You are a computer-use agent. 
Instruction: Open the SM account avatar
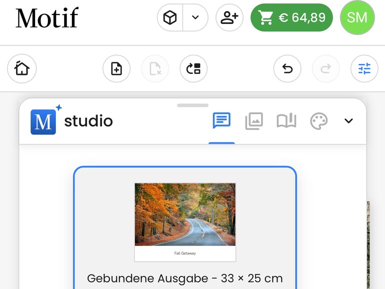click(357, 17)
